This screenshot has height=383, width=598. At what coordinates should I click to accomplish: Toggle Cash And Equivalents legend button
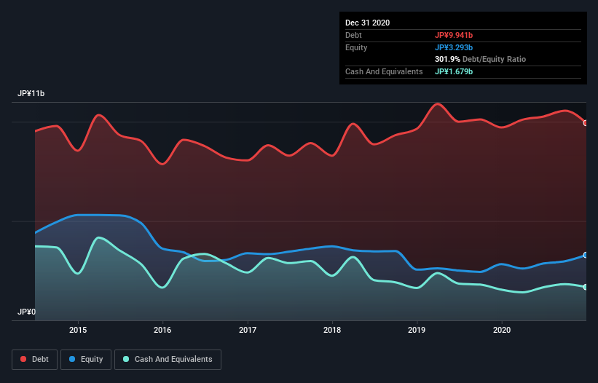coord(168,360)
